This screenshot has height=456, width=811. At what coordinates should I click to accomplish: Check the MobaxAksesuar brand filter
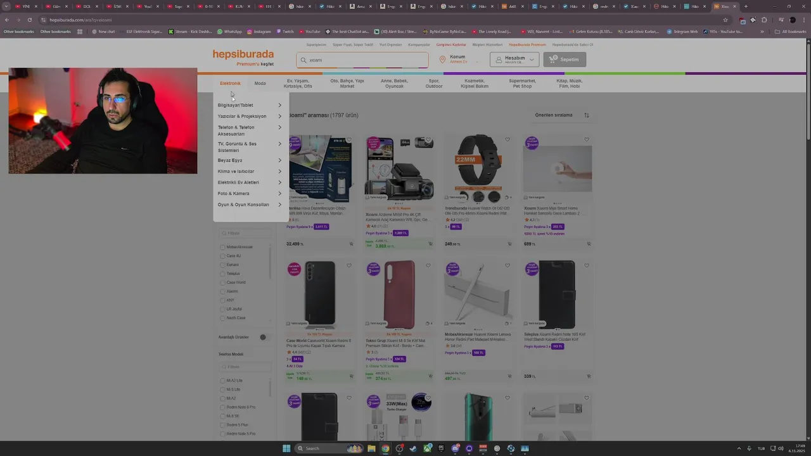(222, 247)
